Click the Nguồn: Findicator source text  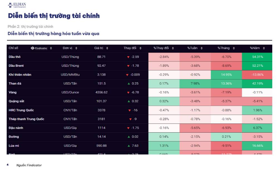click(29, 165)
